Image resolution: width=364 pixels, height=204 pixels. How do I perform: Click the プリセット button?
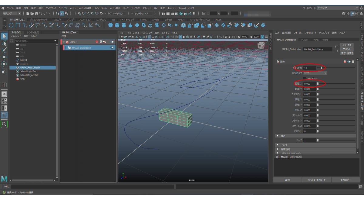(x=347, y=49)
